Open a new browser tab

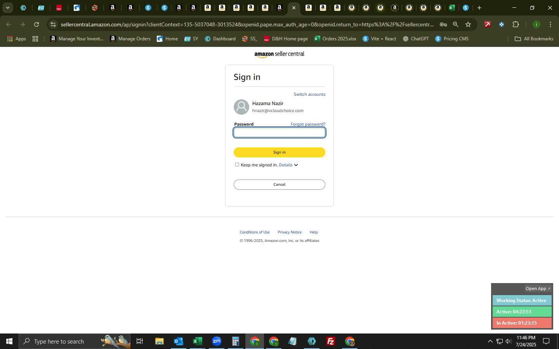click(479, 8)
